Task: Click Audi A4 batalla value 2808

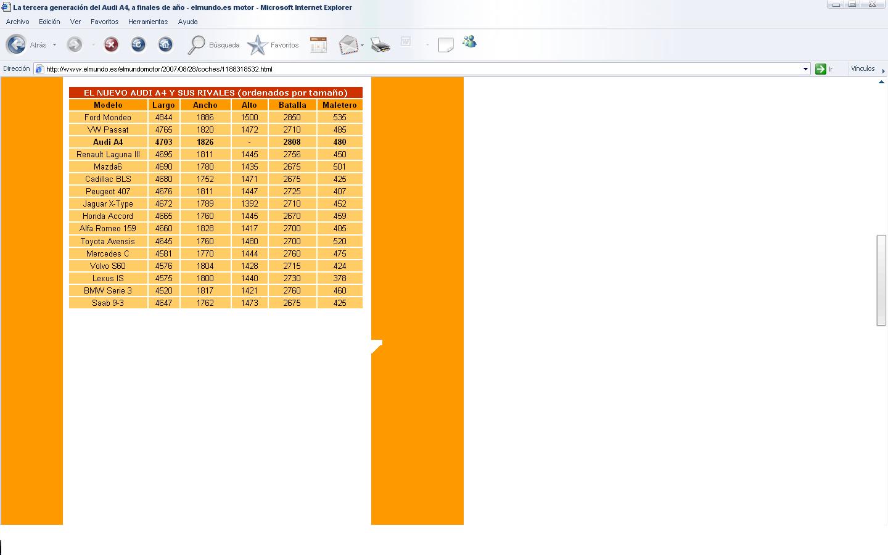Action: tap(292, 142)
